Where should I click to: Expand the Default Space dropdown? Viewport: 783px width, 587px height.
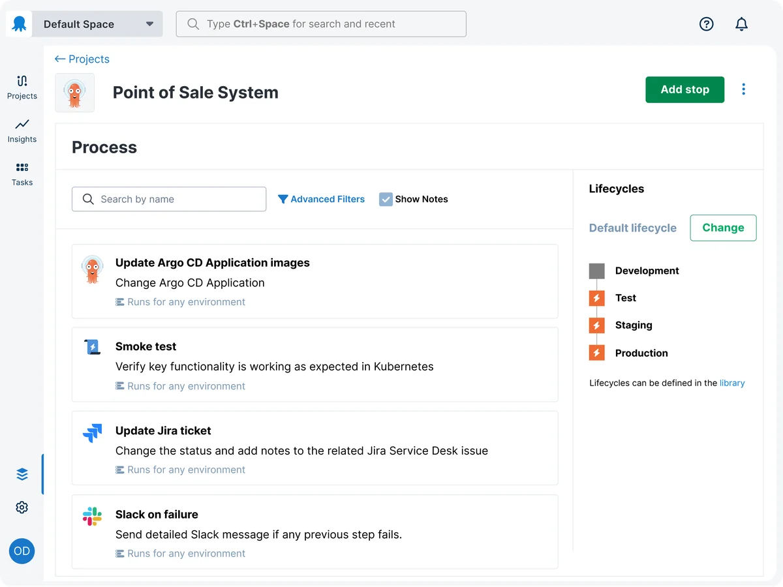tap(97, 24)
